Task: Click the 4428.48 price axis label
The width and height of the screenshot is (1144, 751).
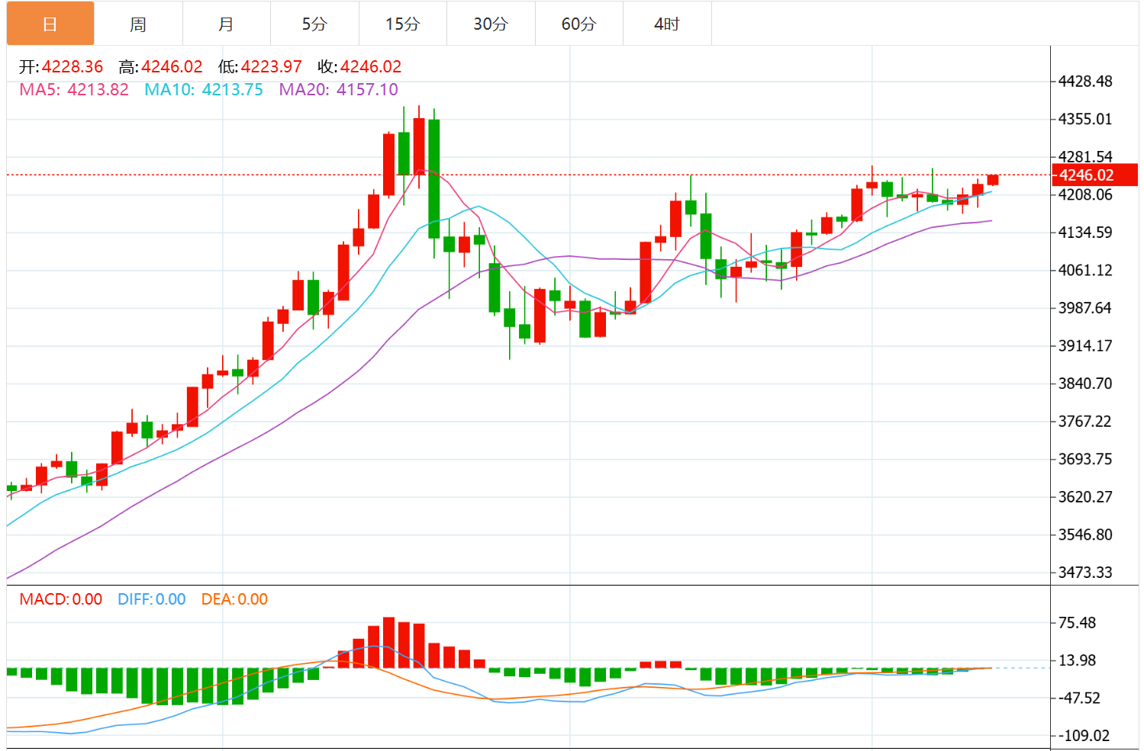Action: click(1085, 81)
